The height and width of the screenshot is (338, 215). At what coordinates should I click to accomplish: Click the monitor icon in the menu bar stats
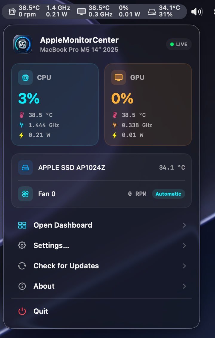[82, 11]
